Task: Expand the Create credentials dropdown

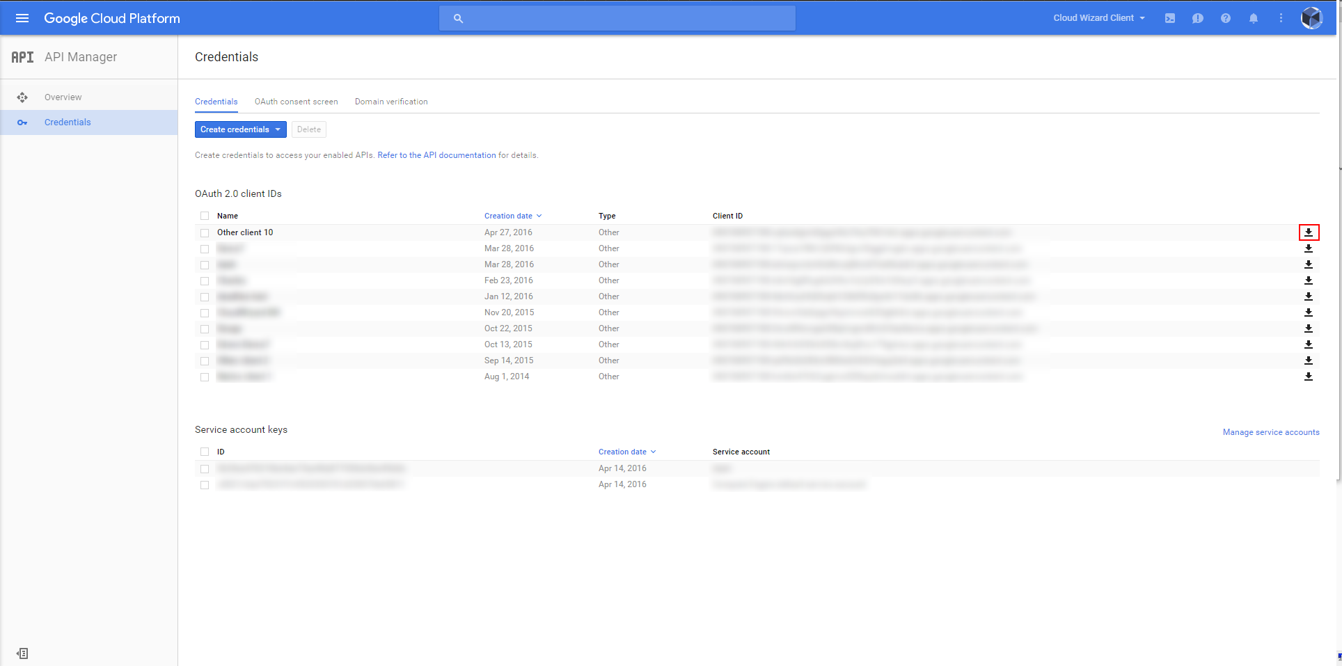Action: pos(241,129)
